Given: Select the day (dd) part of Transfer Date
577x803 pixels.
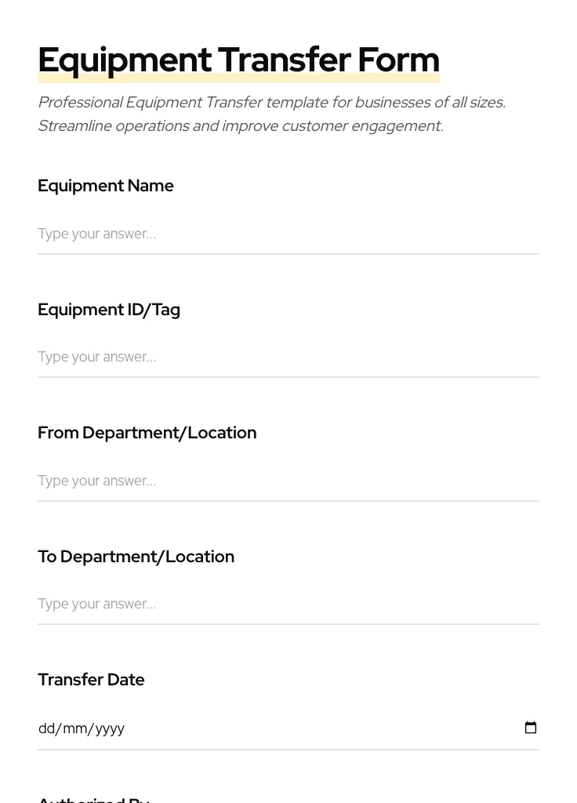Looking at the screenshot, I should (46, 729).
